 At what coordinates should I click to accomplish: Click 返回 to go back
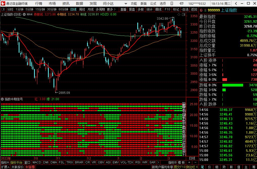pyautogui.click(x=194, y=10)
